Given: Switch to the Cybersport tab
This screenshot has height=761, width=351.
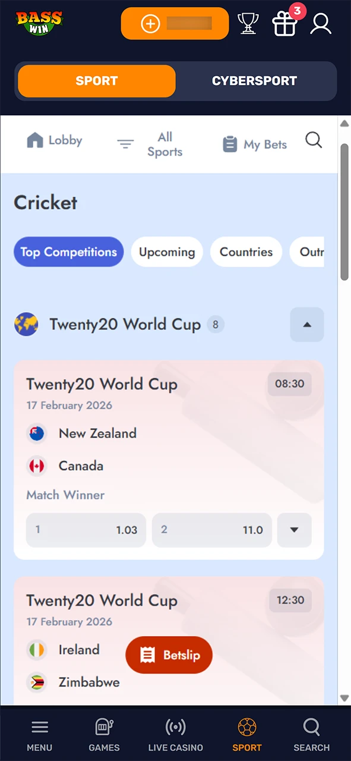Looking at the screenshot, I should click(254, 81).
